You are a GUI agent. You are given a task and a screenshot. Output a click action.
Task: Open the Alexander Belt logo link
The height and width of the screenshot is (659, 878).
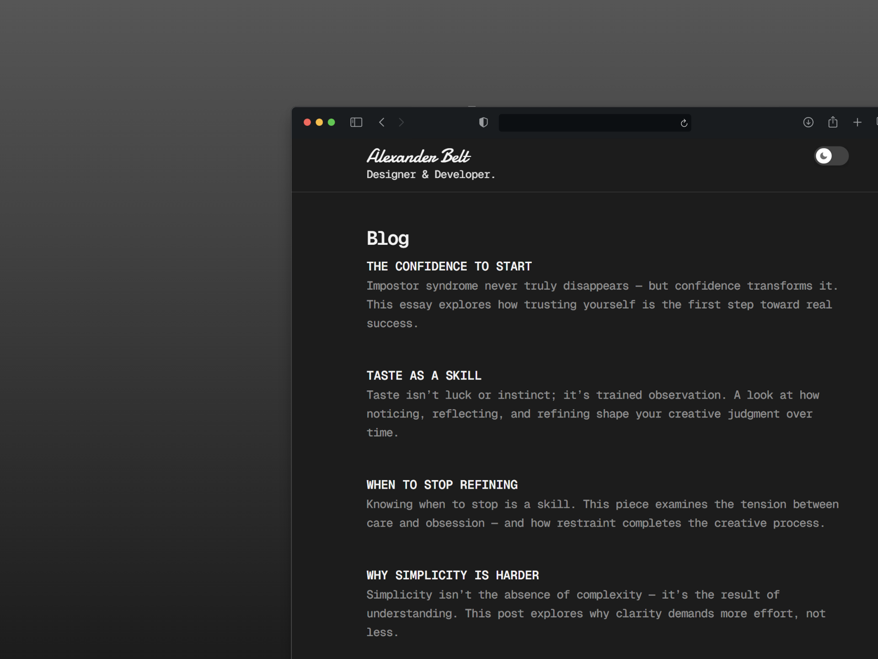pyautogui.click(x=418, y=156)
